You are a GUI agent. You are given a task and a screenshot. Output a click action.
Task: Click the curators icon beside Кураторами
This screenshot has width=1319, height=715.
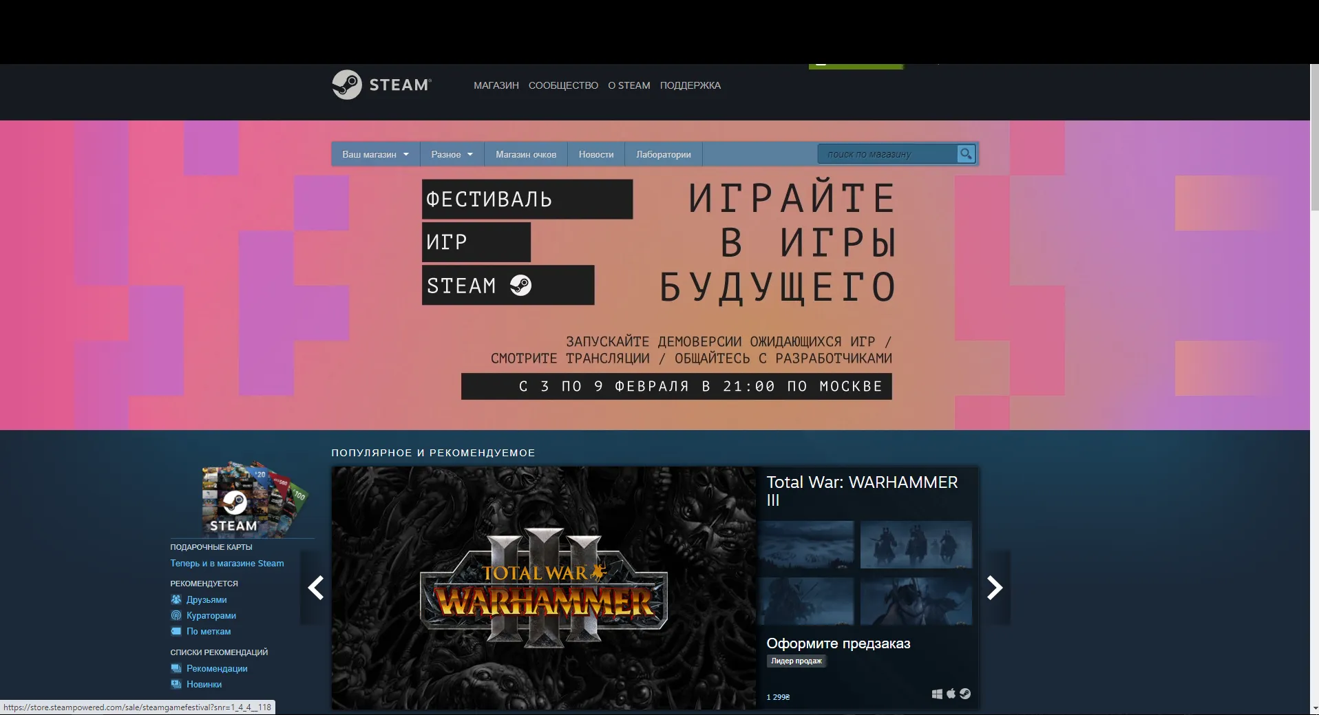[x=176, y=615]
